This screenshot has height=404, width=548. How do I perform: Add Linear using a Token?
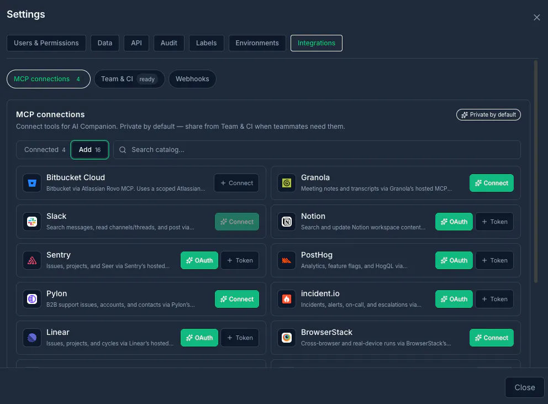[240, 338]
